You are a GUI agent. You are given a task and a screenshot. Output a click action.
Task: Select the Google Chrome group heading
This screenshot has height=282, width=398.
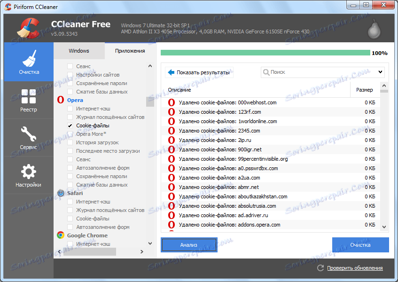point(87,235)
